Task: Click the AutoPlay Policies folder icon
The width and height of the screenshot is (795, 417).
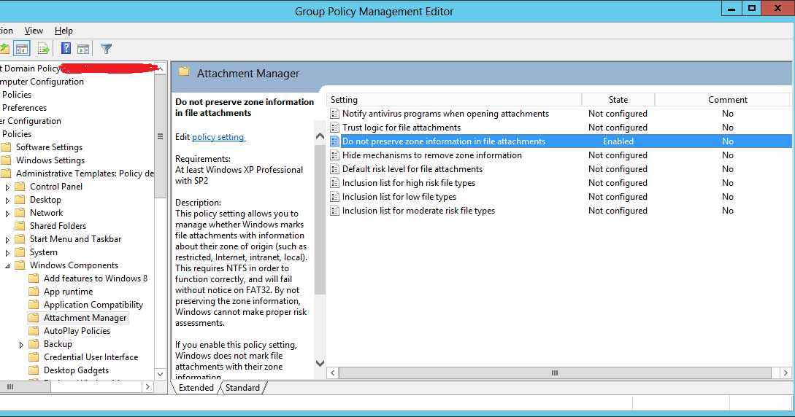Action: pos(34,330)
